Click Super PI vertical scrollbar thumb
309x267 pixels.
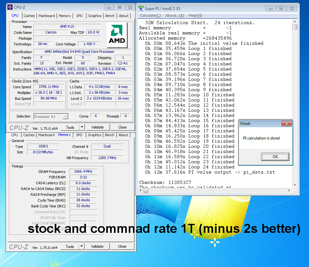pyautogui.click(x=295, y=27)
